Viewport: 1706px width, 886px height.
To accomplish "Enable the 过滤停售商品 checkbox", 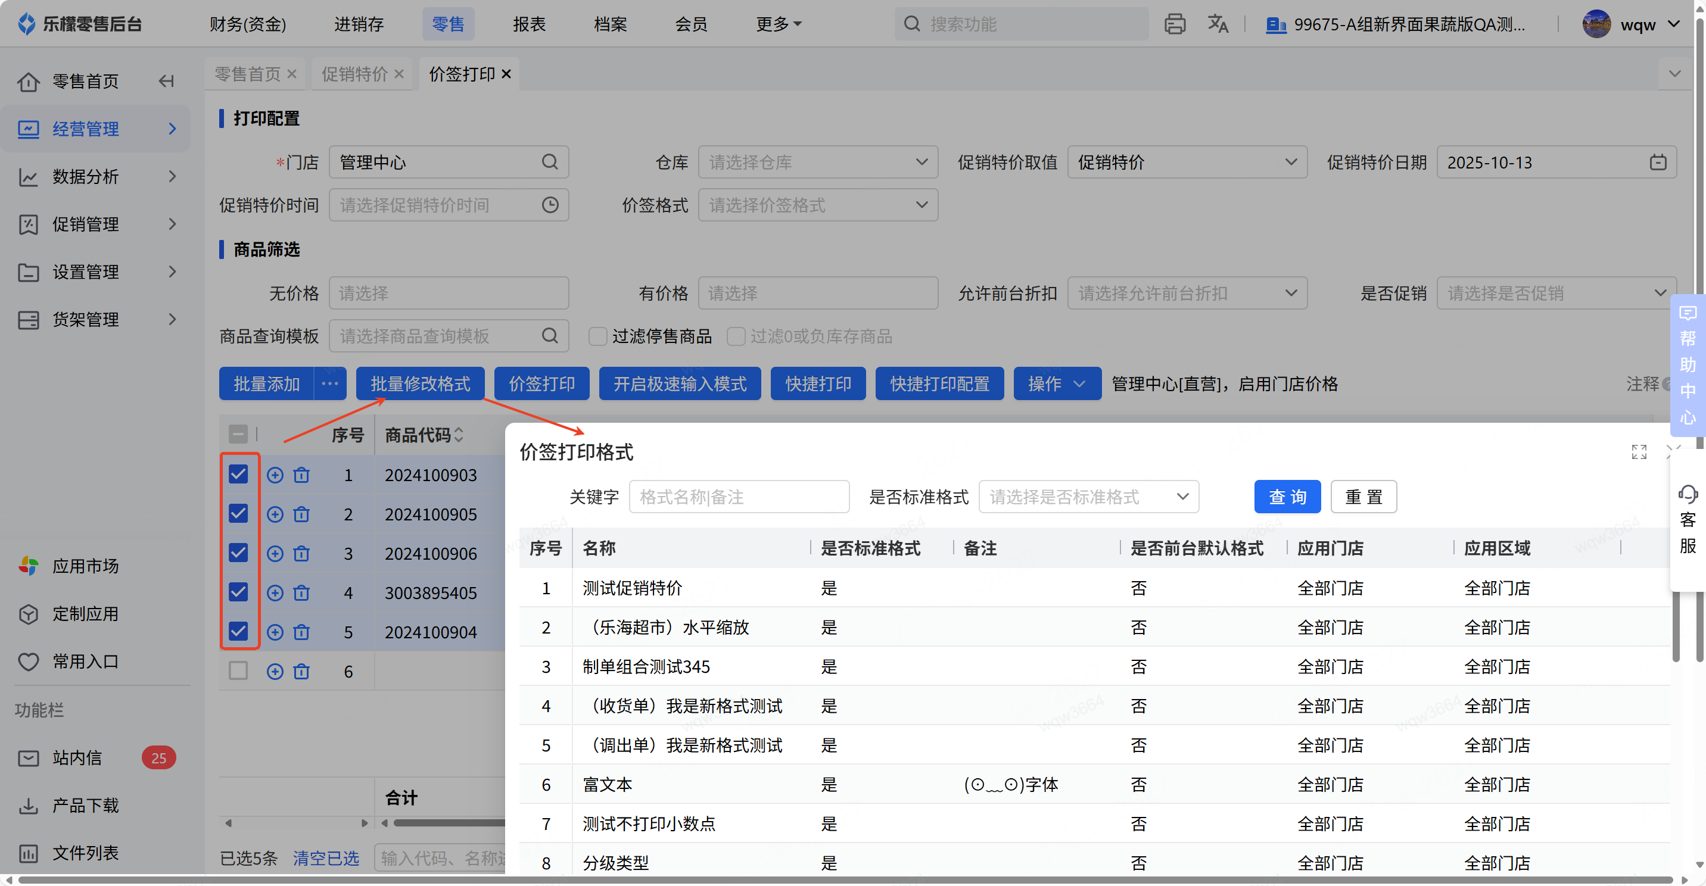I will [x=597, y=336].
